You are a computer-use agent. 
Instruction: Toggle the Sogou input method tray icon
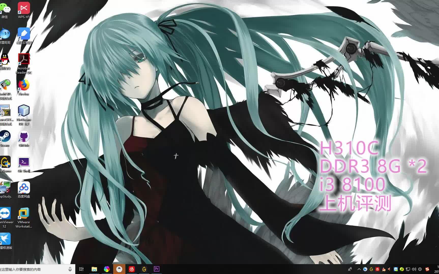[x=427, y=269]
